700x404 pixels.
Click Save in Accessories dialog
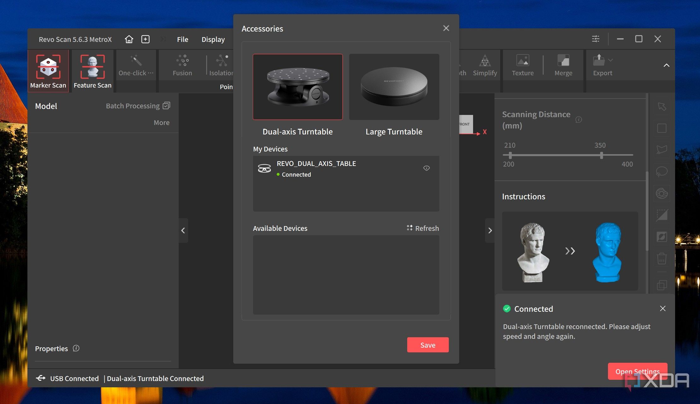click(428, 345)
